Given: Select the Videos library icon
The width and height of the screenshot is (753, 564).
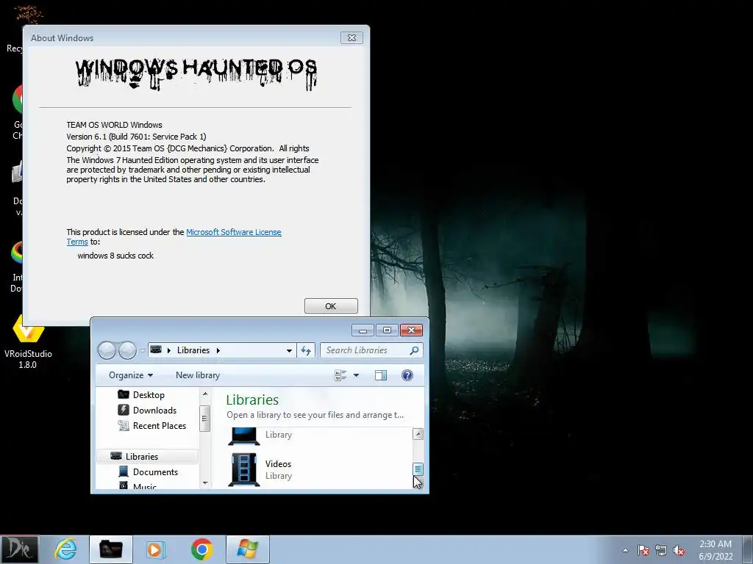Looking at the screenshot, I should point(244,469).
